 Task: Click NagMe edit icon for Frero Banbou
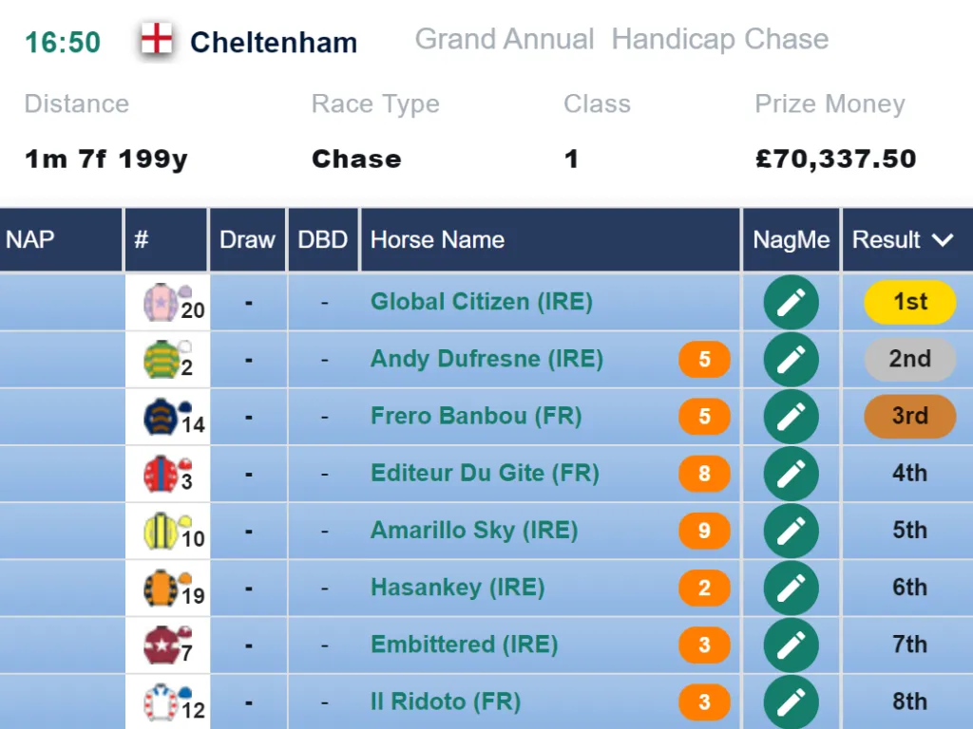tap(792, 417)
